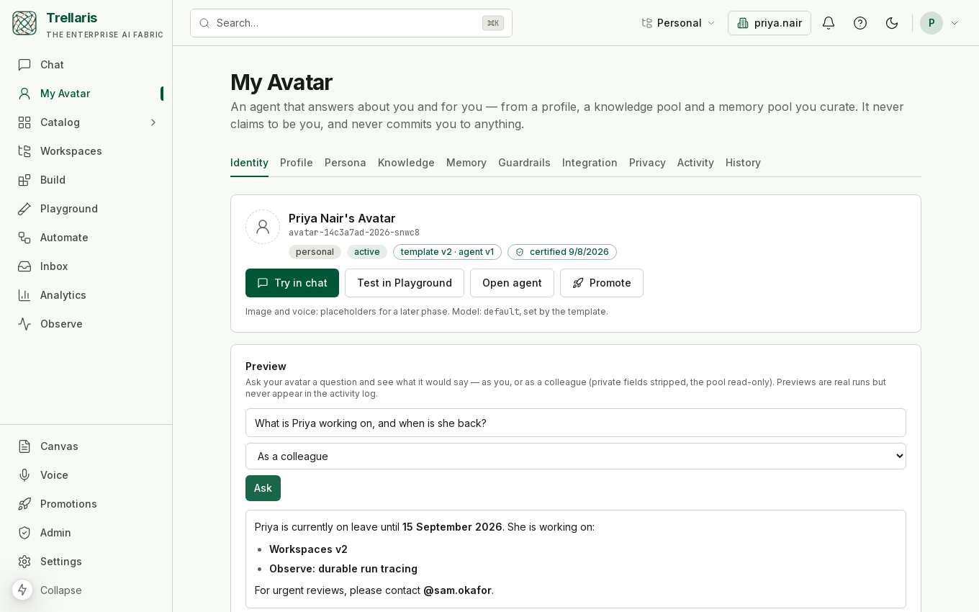Click the Promote button
This screenshot has width=979, height=612.
(x=602, y=283)
